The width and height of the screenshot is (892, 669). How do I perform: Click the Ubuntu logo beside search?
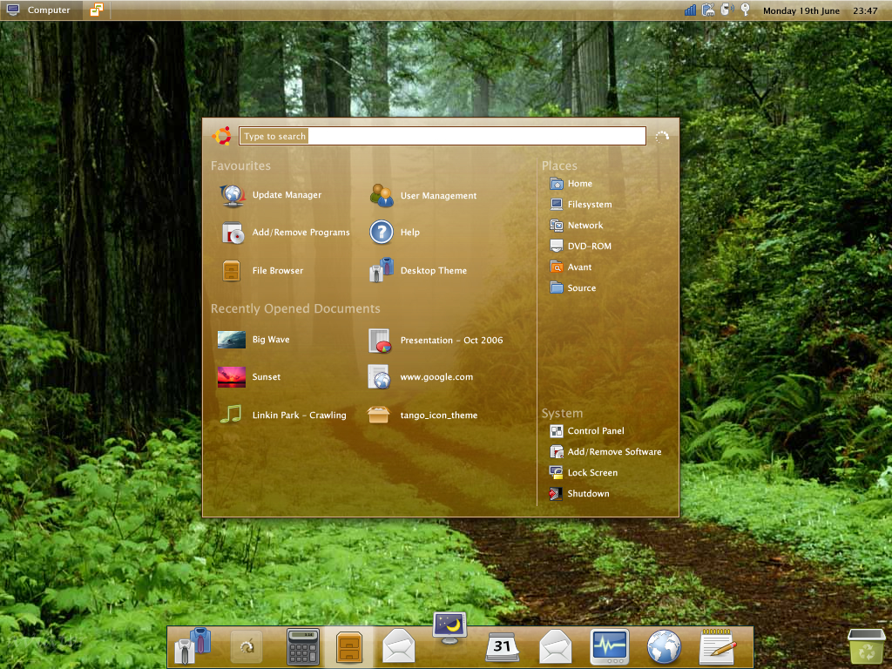coord(222,136)
